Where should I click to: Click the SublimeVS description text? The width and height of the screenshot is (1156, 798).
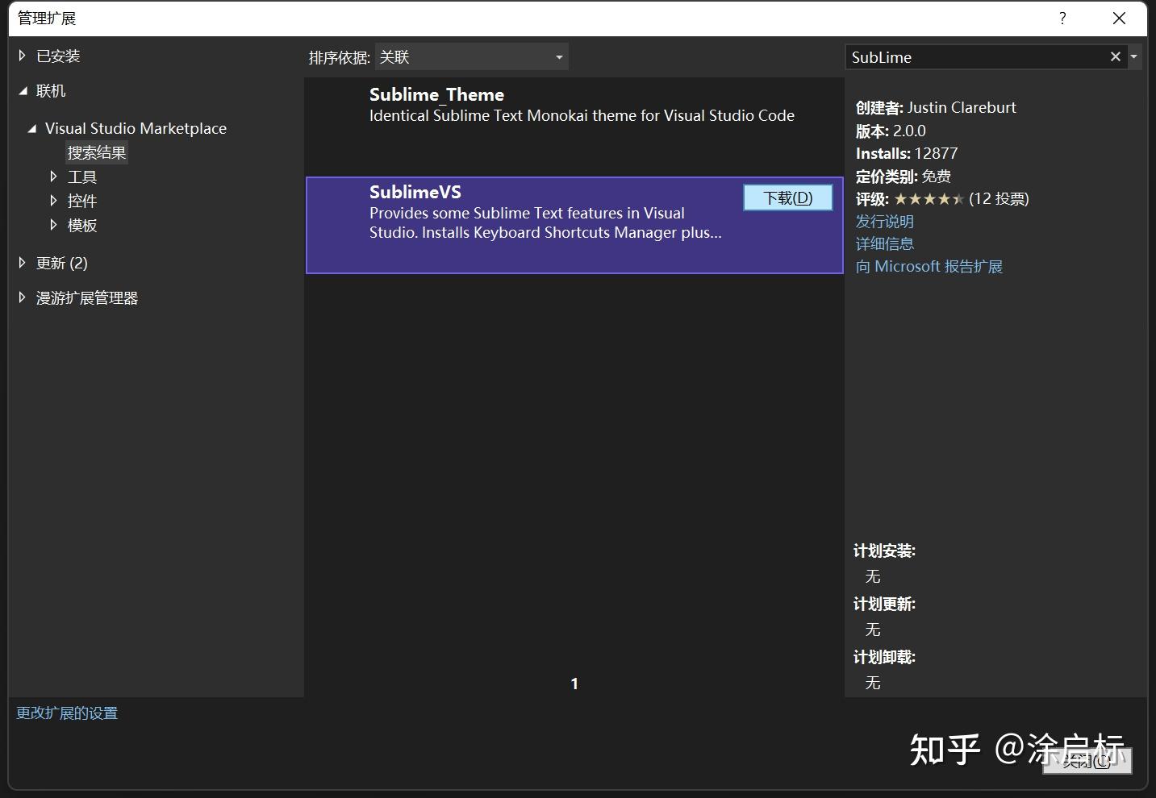coord(545,222)
